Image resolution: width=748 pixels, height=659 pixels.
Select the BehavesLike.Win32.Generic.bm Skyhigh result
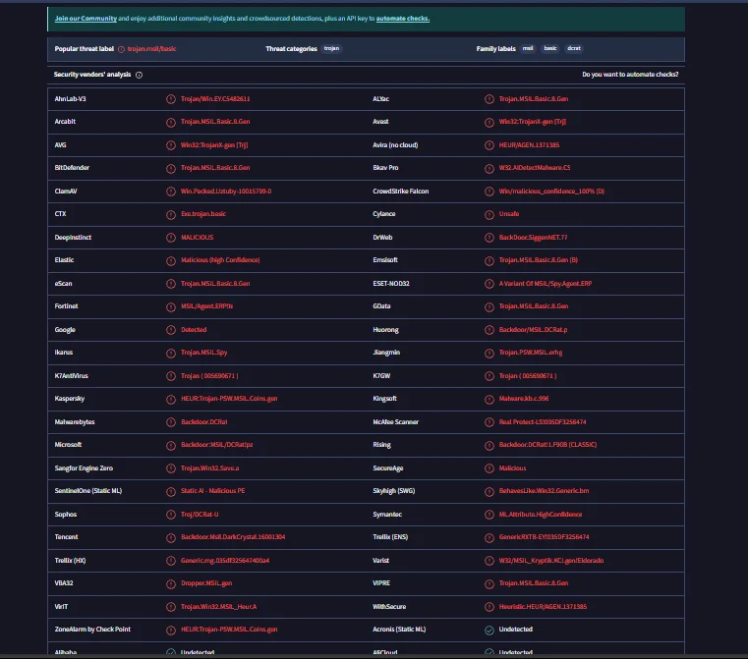click(x=544, y=491)
